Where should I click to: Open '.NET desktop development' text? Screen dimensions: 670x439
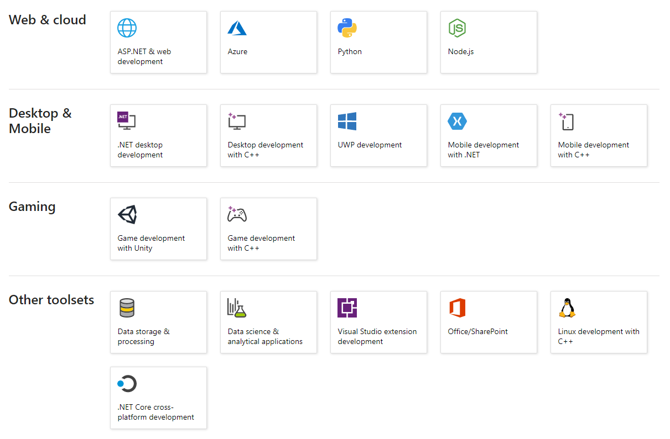(x=140, y=150)
